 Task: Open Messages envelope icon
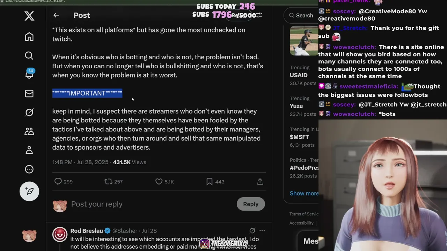tap(29, 93)
